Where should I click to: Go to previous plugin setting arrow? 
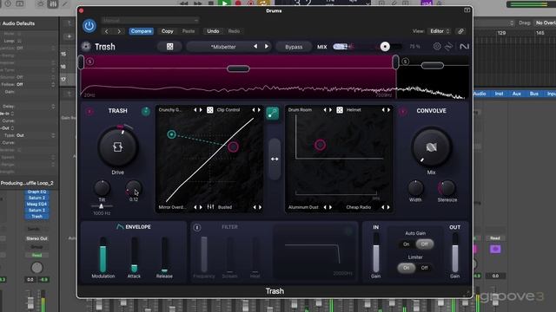coord(106,31)
